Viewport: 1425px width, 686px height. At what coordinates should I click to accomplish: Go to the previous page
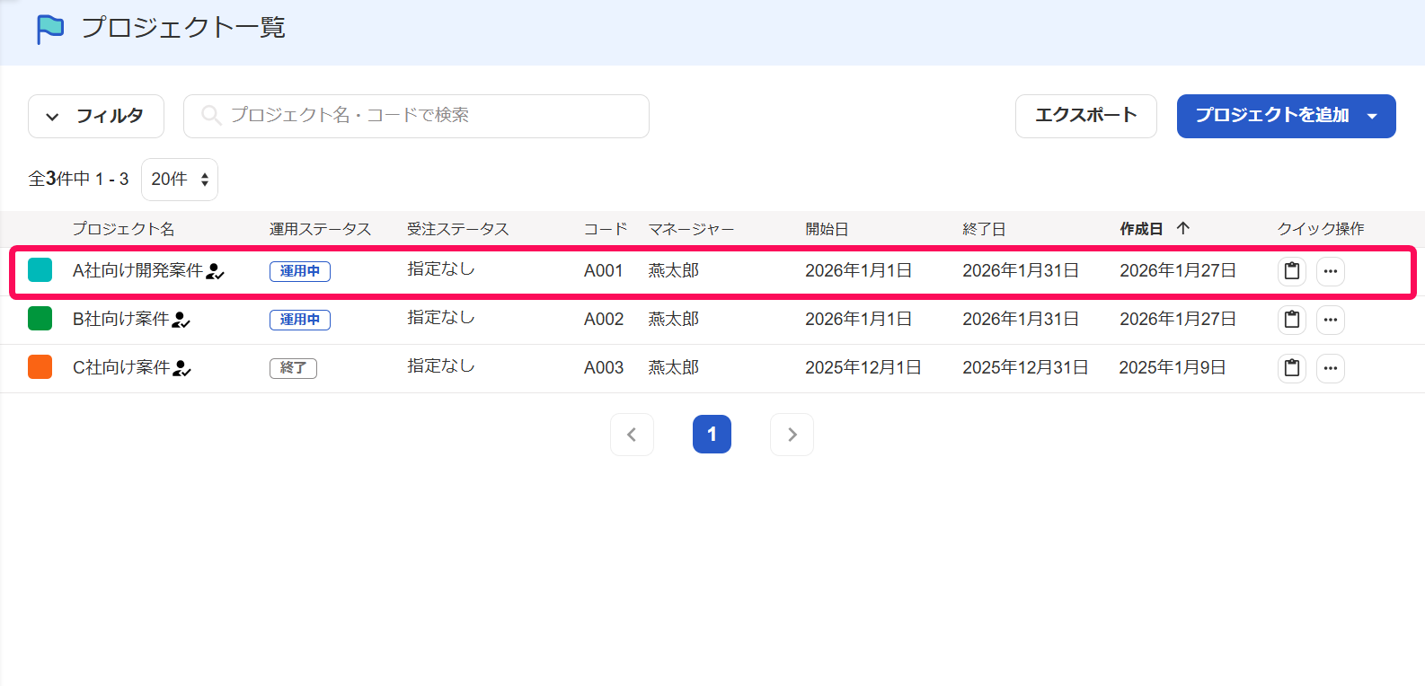(x=632, y=435)
